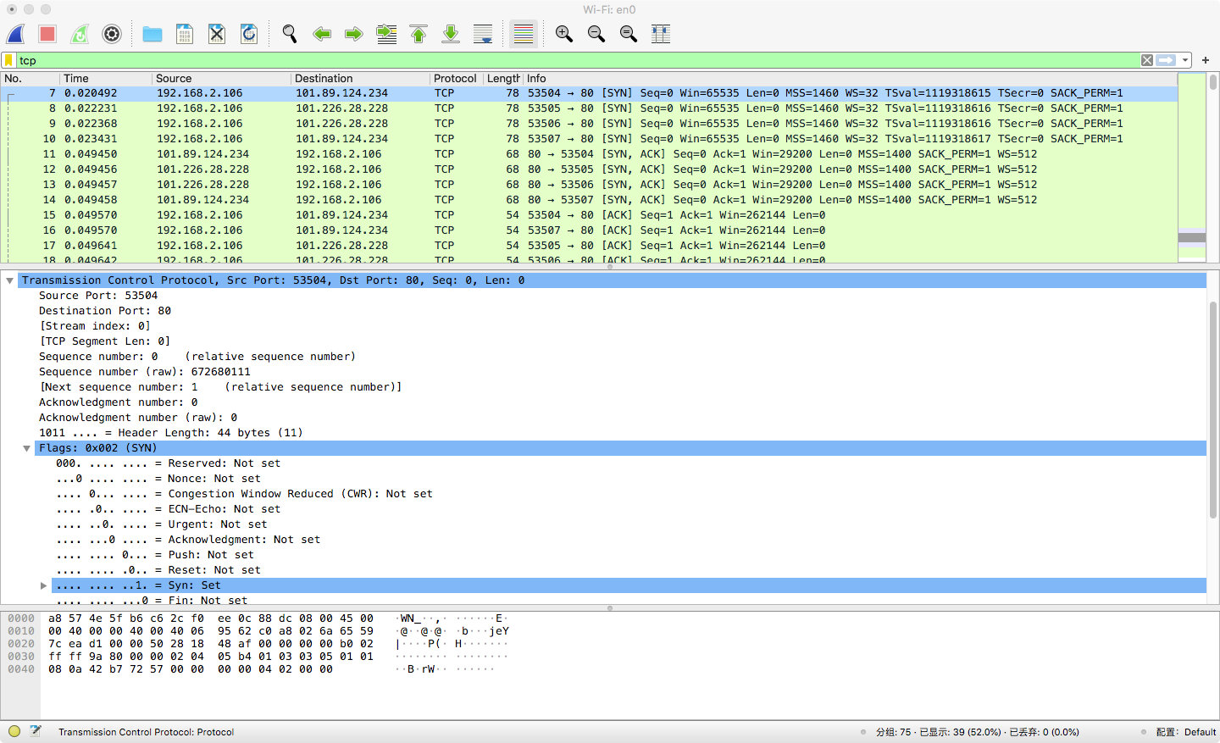Expand the Syn: Set flag entry

[44, 585]
